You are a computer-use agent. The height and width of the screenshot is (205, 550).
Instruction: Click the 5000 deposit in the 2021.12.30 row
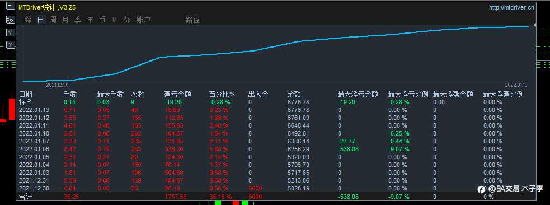tap(255, 189)
